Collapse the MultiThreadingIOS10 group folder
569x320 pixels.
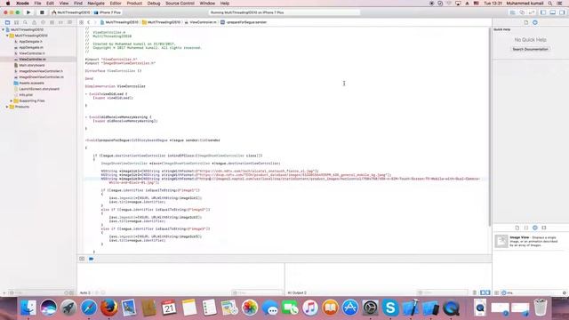pyautogui.click(x=7, y=36)
